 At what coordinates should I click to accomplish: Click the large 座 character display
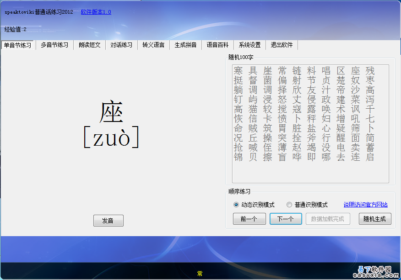pyautogui.click(x=111, y=112)
